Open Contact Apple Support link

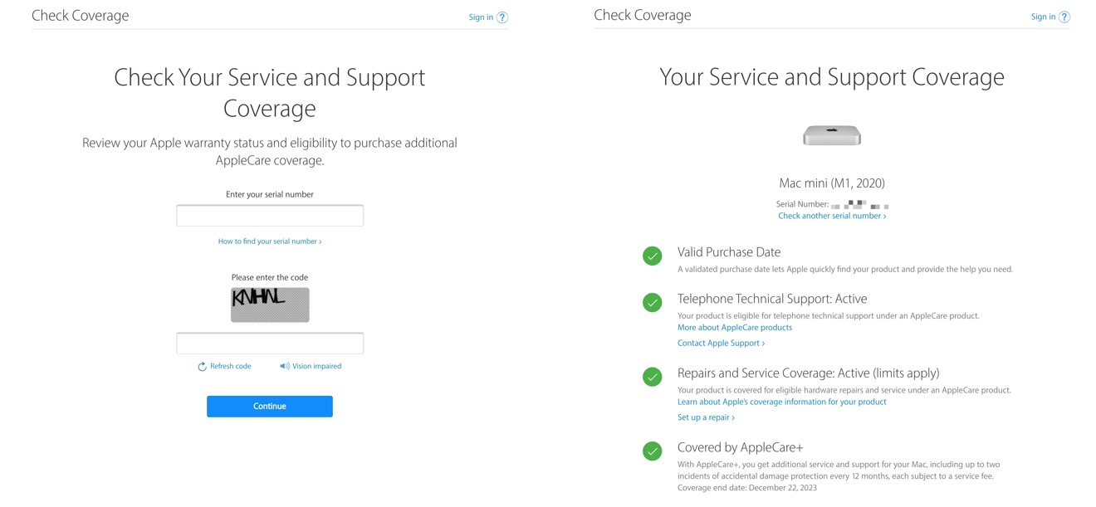(x=721, y=343)
